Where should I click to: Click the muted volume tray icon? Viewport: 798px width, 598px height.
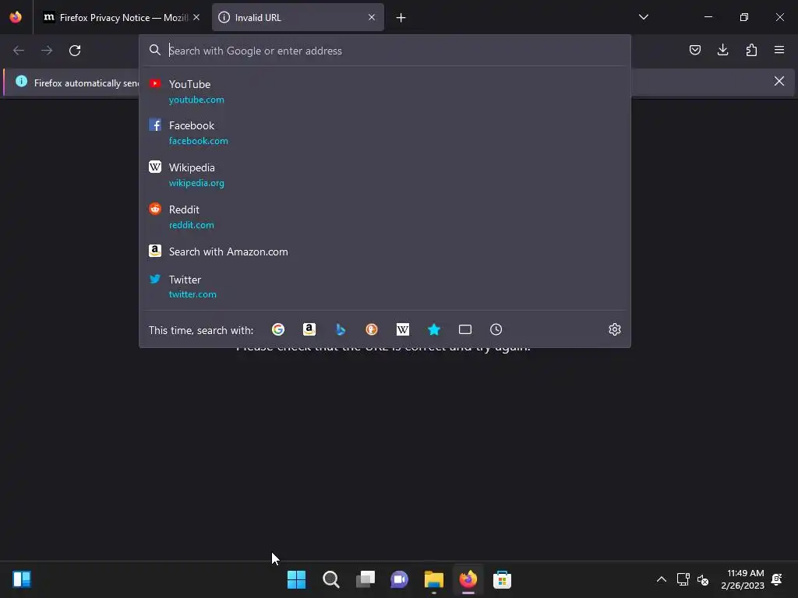coord(704,579)
